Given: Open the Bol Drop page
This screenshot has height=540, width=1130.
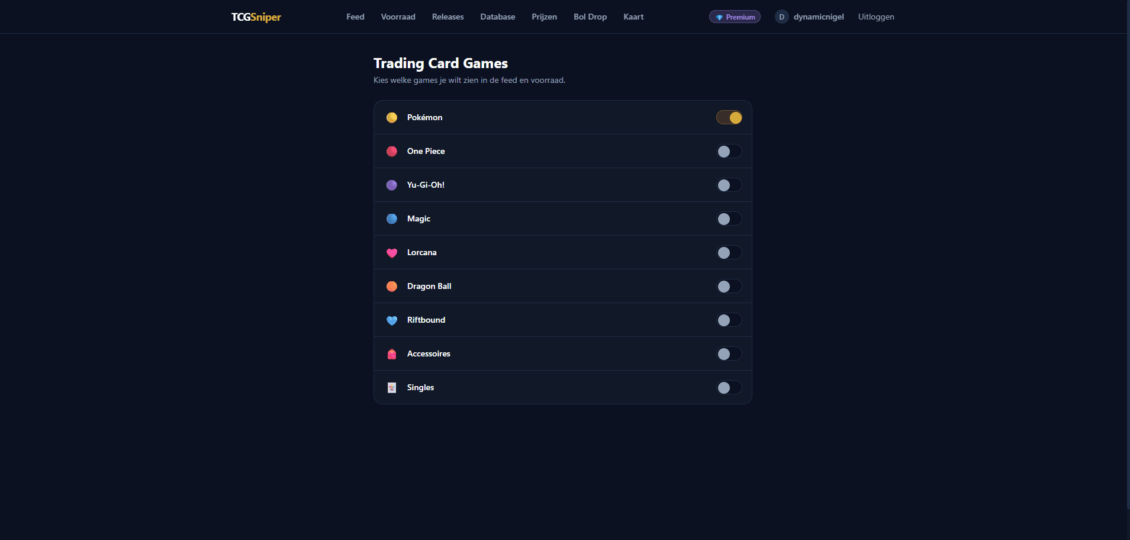Looking at the screenshot, I should pos(590,17).
